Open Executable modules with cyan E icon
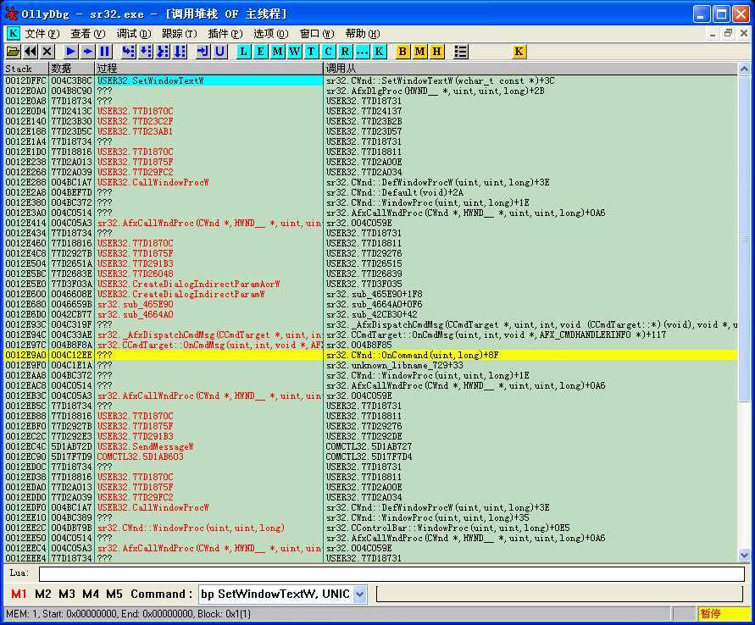This screenshot has height=625, width=755. click(x=260, y=51)
